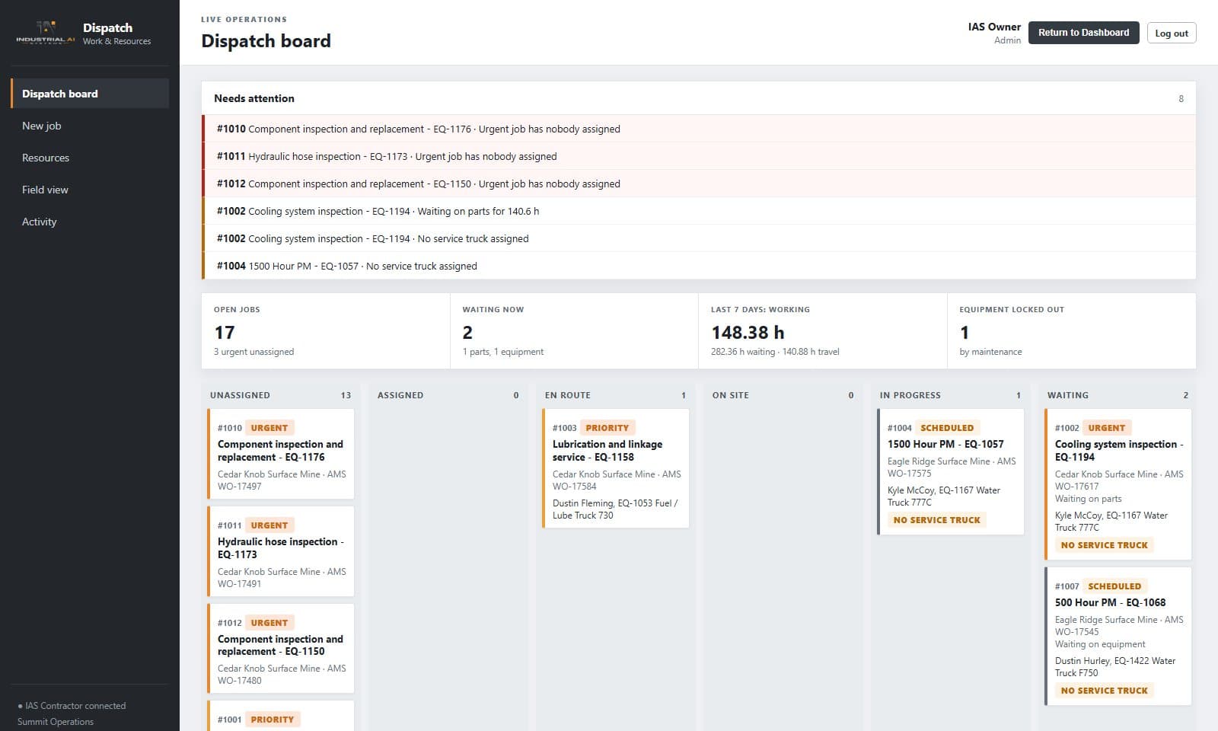Click the Needs attention heading
This screenshot has height=731, width=1218.
click(254, 98)
